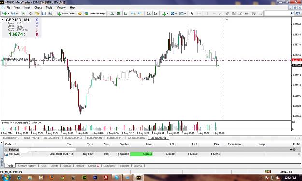The height and width of the screenshot is (181, 302).
Task: Open Skype from the taskbar
Action: tap(116, 177)
